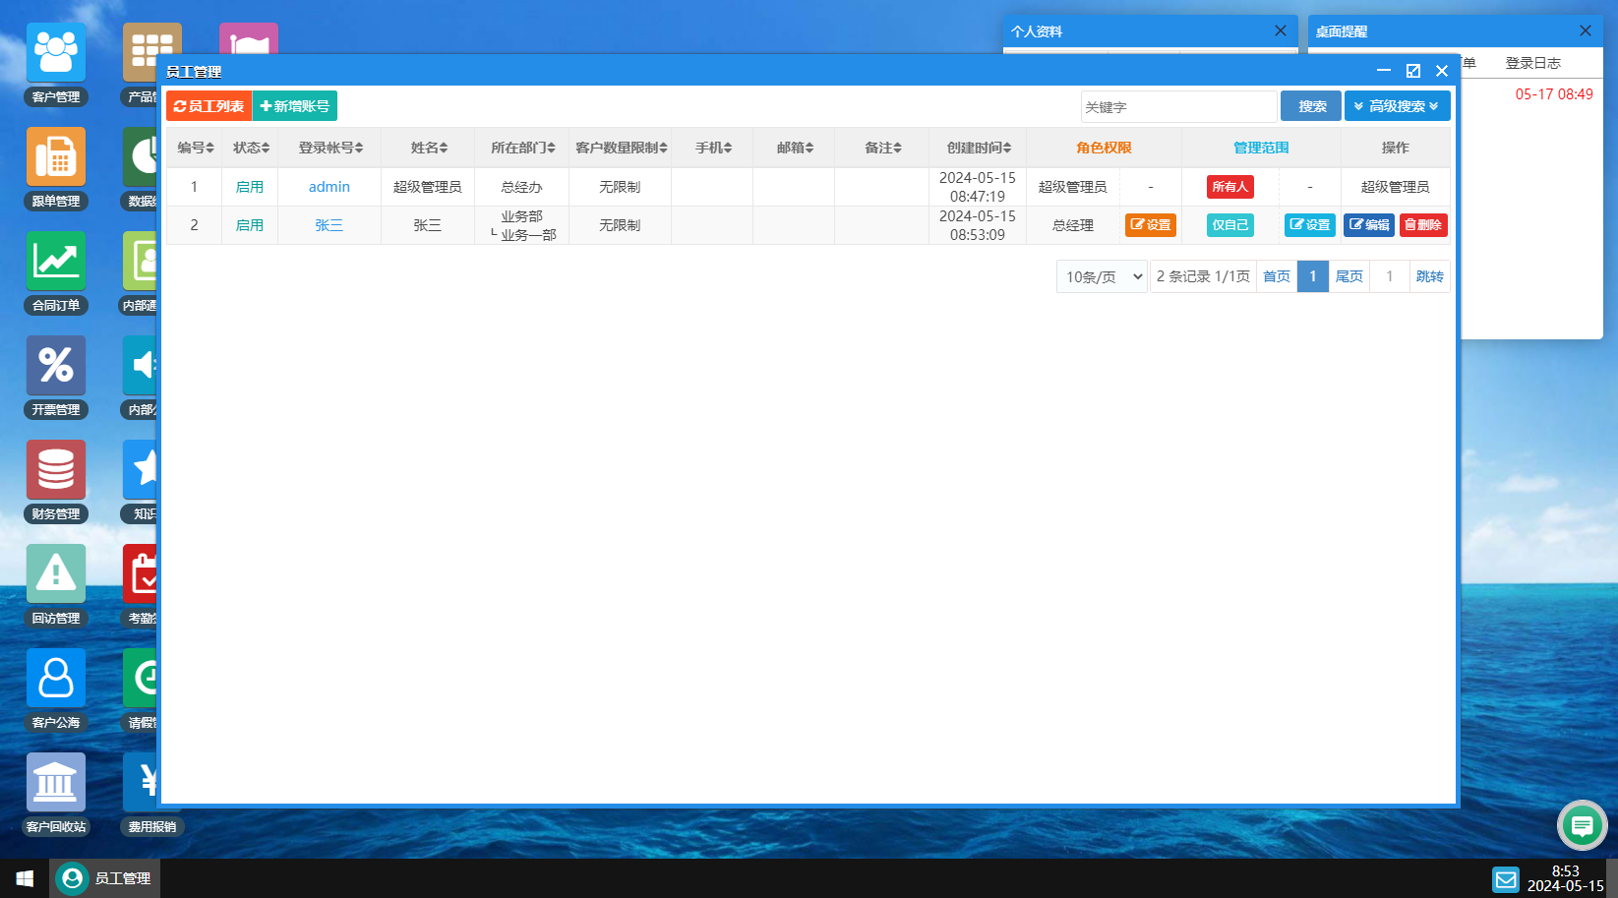Open the 客户管理 app icon
Screen dimensions: 1618x898
click(56, 51)
